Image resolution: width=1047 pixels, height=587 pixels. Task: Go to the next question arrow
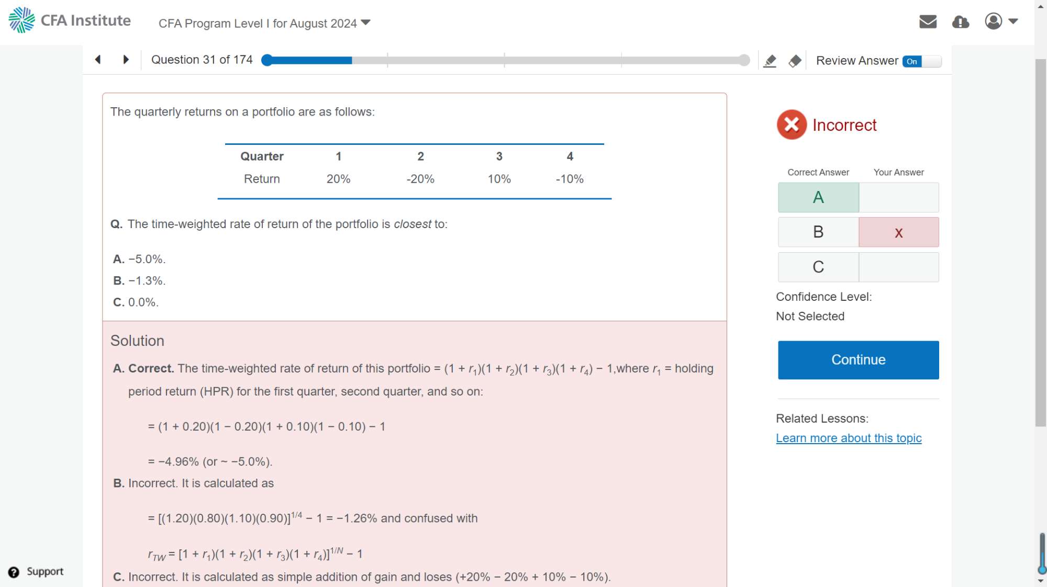coord(126,60)
